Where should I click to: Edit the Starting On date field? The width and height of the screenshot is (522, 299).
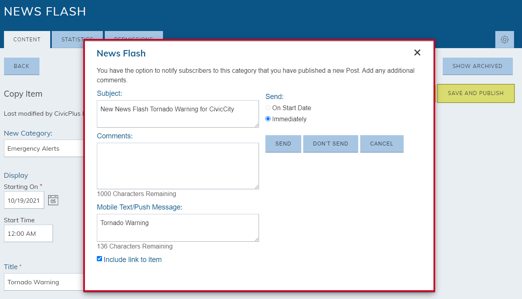tap(24, 200)
